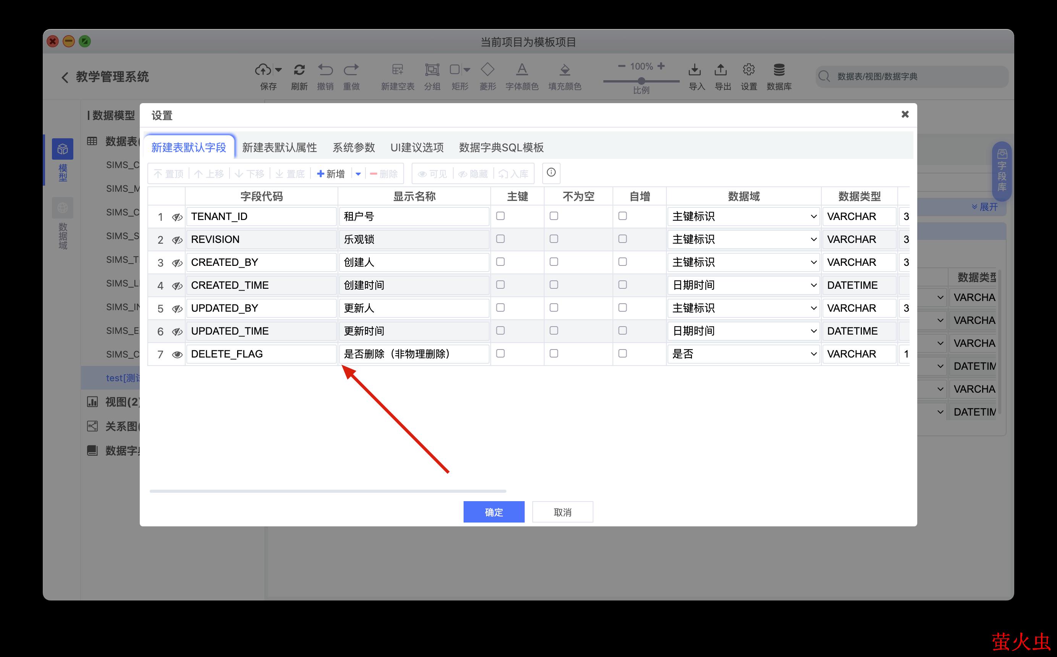This screenshot has width=1057, height=657.
Task: Enable 自增 checkbox for REVISION row
Action: (x=622, y=239)
